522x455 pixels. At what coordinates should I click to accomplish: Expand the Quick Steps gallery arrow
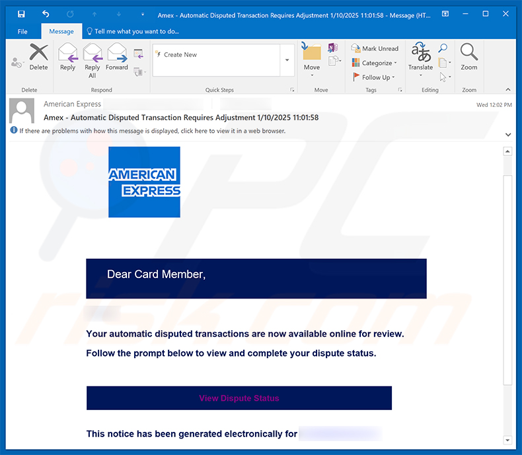coord(287,60)
